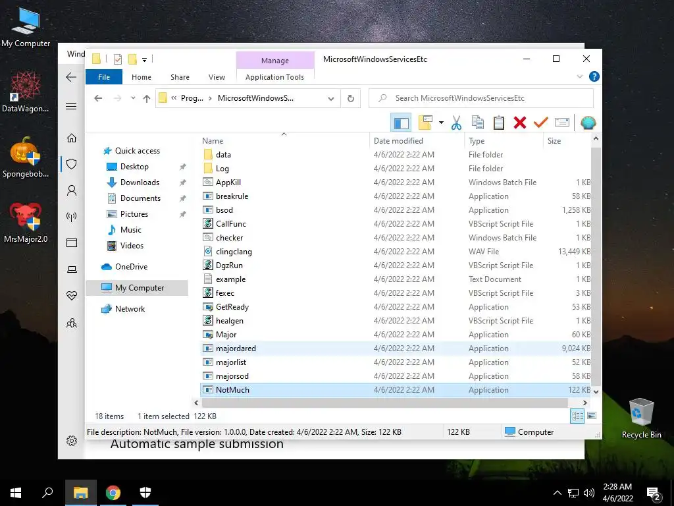Open Settings gear in Windows Security

(x=71, y=441)
